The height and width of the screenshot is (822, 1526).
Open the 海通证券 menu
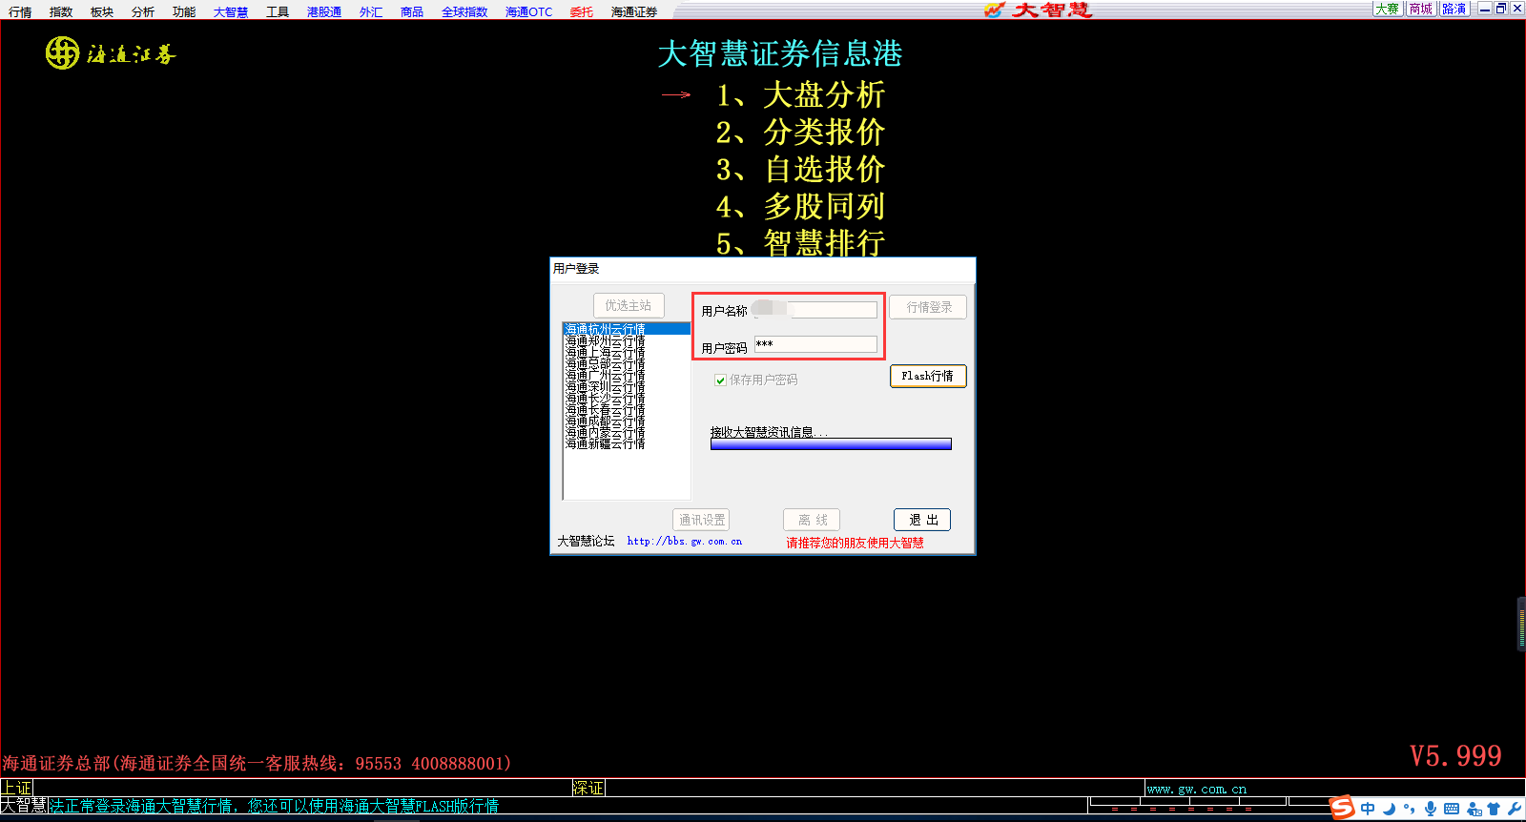(x=634, y=11)
